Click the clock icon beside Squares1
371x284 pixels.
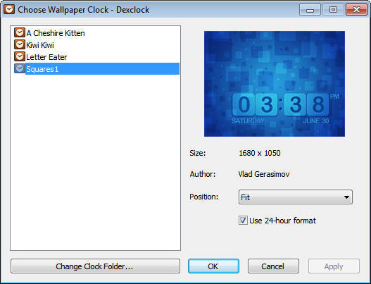[20, 68]
